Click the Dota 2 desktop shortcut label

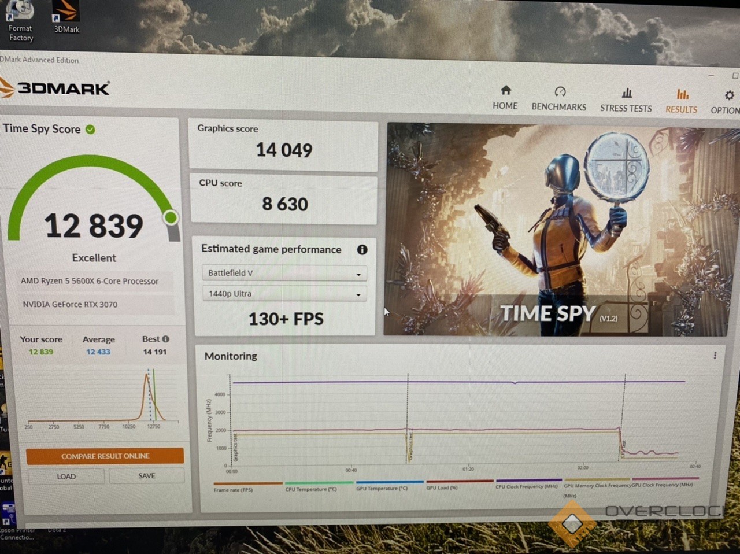[56, 529]
